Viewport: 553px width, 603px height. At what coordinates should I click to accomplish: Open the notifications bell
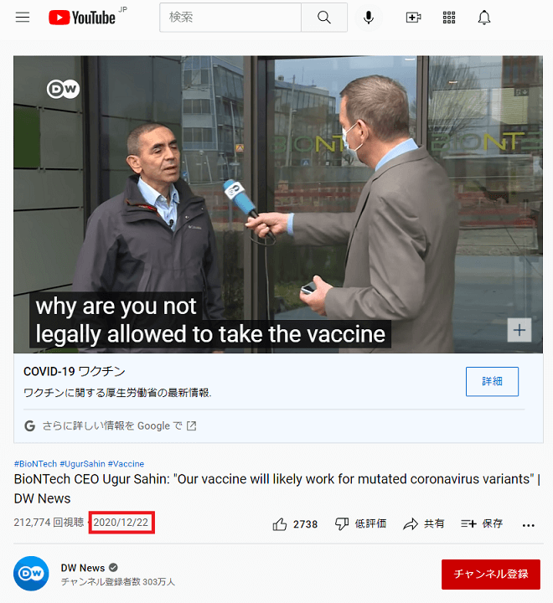pyautogui.click(x=484, y=18)
